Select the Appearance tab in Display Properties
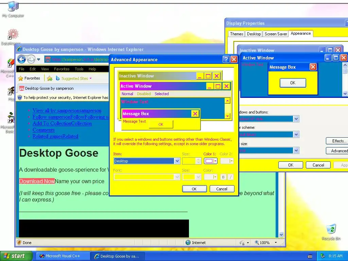 point(301,34)
